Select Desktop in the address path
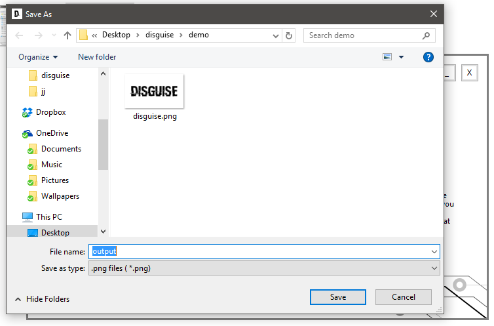The width and height of the screenshot is (494, 326). click(x=116, y=35)
